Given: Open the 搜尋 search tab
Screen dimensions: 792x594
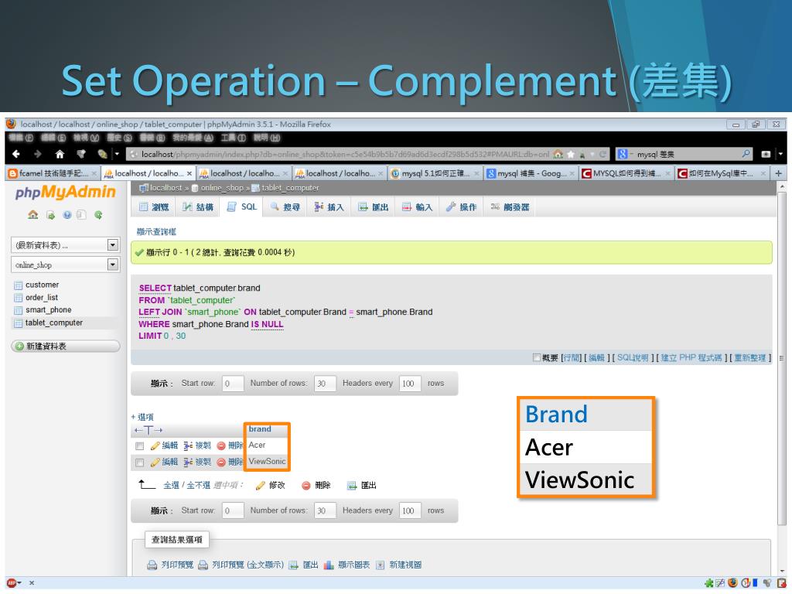Looking at the screenshot, I should click(285, 207).
